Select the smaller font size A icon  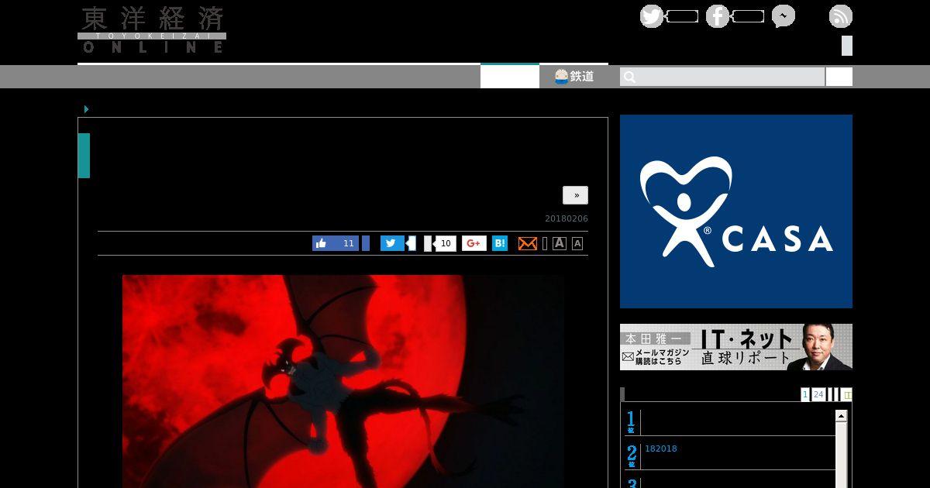pyautogui.click(x=577, y=243)
